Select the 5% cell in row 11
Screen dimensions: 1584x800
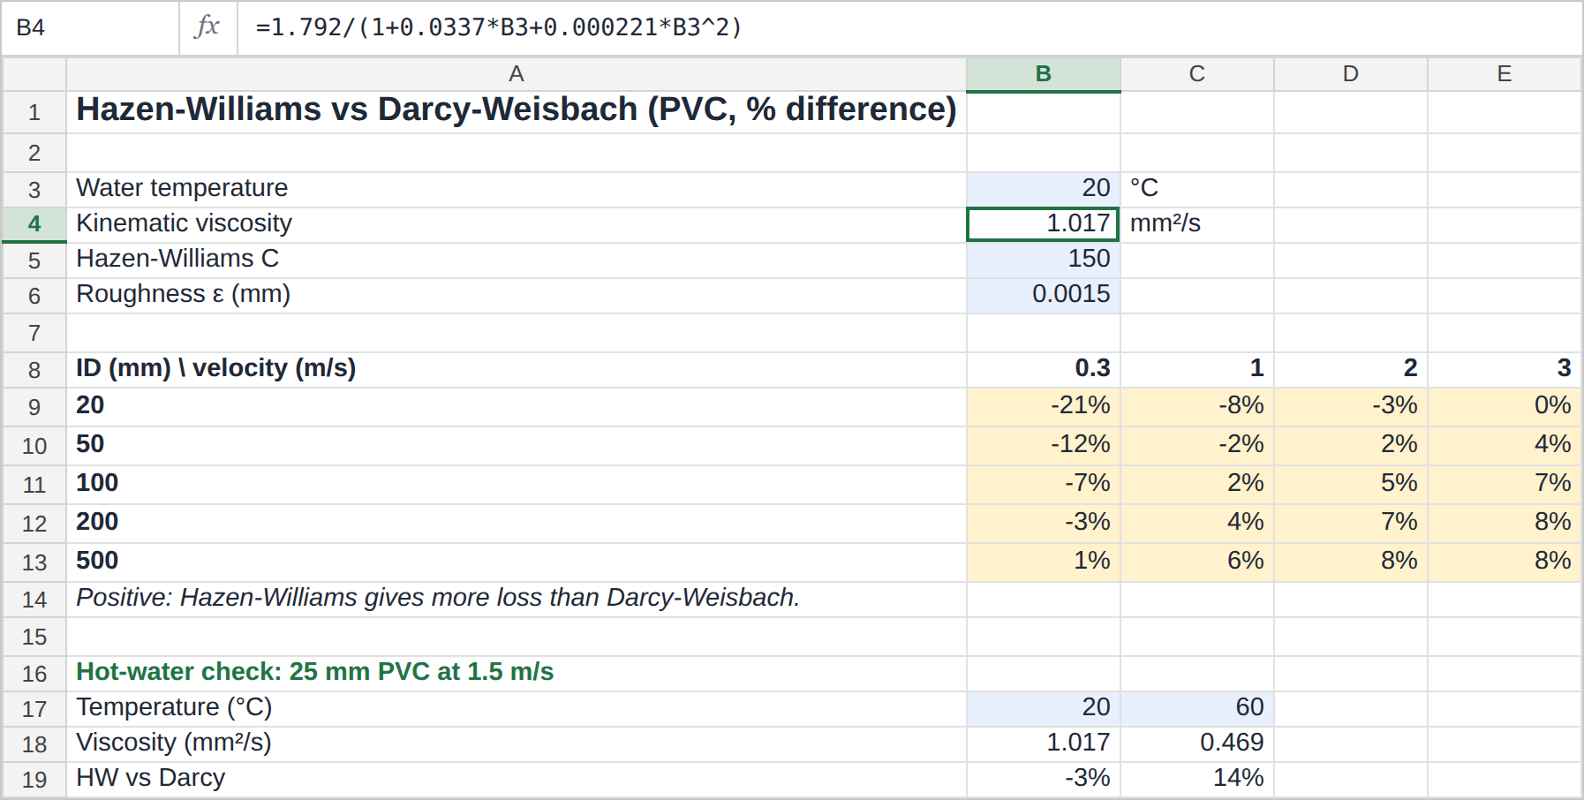[x=1351, y=485]
